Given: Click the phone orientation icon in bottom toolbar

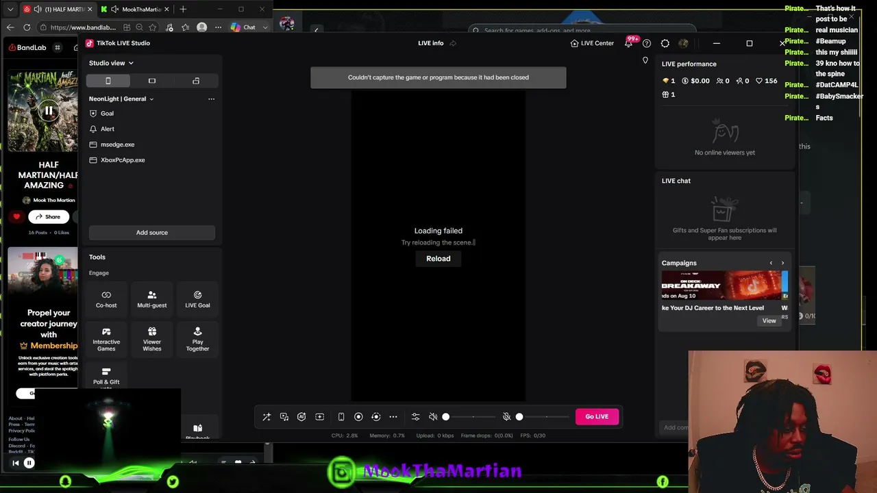Looking at the screenshot, I should [341, 416].
